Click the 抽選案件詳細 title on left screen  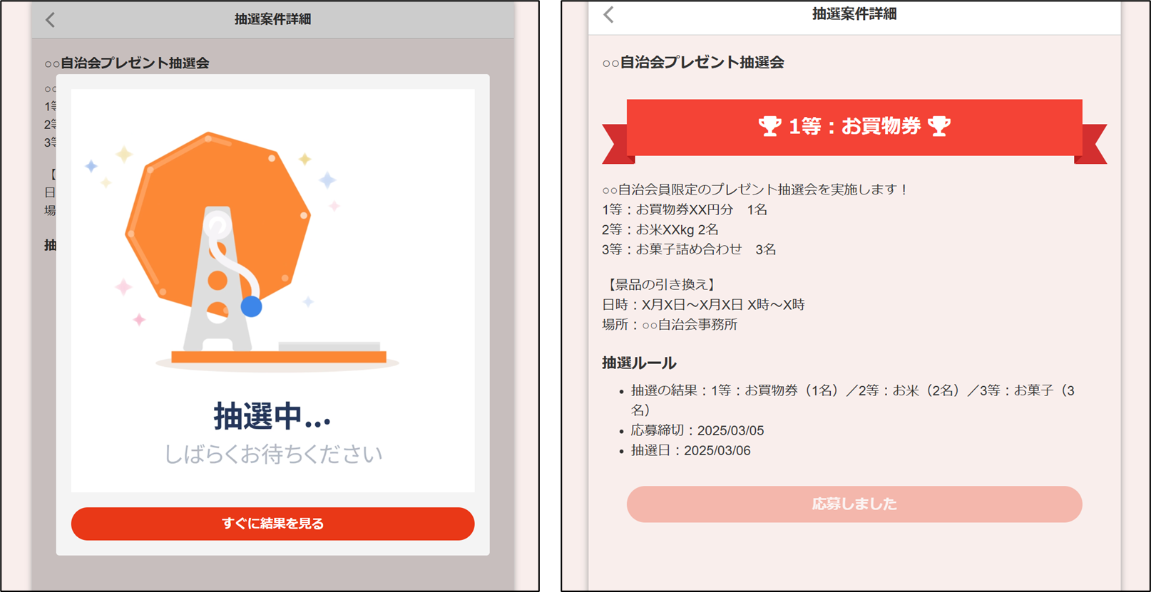(x=272, y=19)
